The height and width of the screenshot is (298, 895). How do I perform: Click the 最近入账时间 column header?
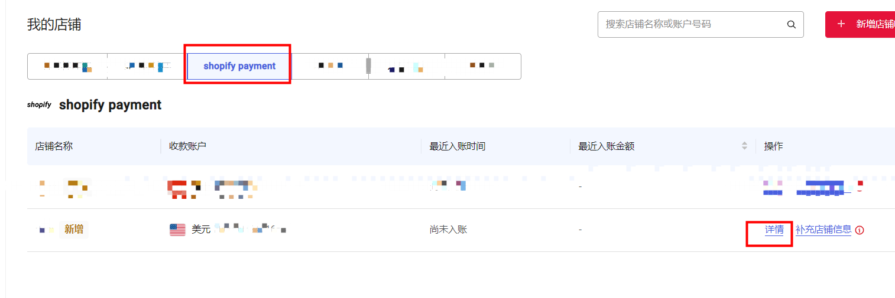tap(457, 146)
